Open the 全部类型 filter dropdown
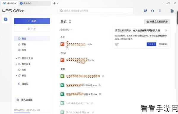 click(x=66, y=30)
